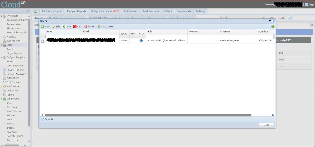Image resolution: width=315 pixels, height=147 pixels.
Task: Expand the Automations tree node
Action: pyautogui.click(x=1, y=78)
